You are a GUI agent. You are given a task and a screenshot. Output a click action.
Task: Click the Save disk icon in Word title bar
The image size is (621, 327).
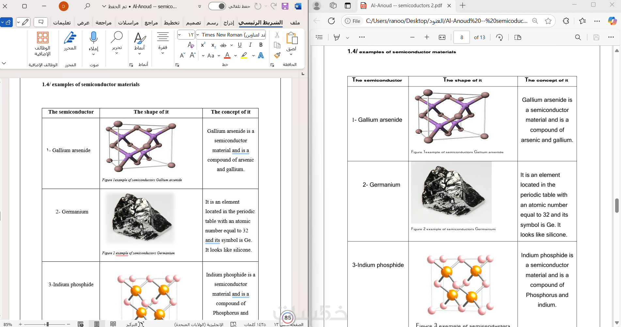click(x=285, y=6)
